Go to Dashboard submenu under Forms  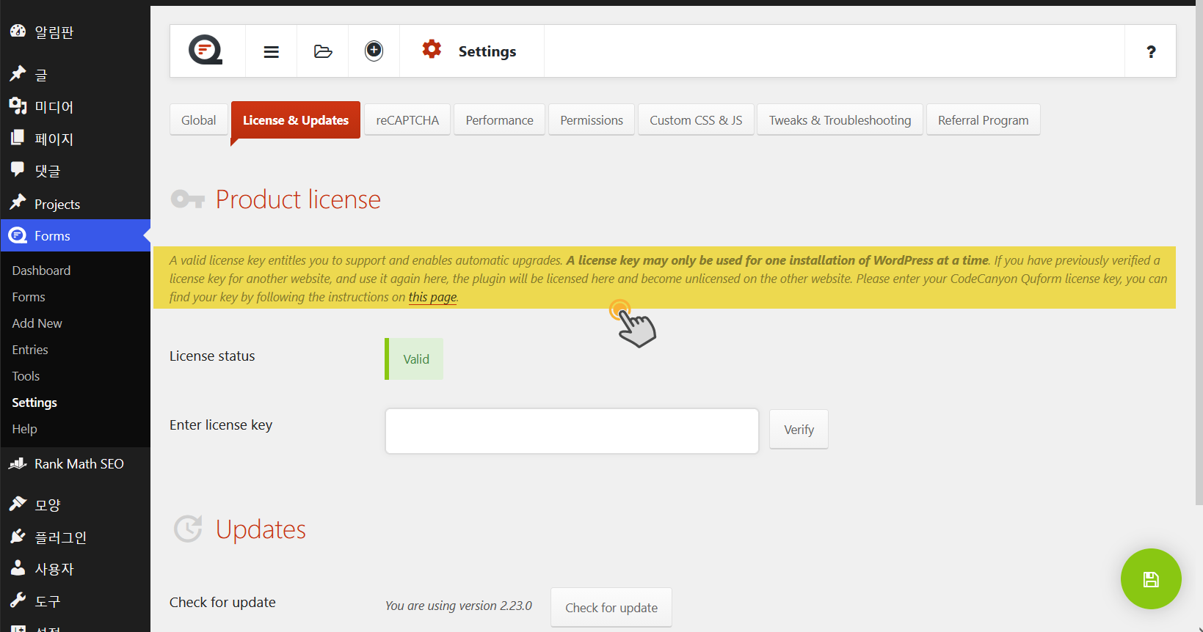[x=41, y=271]
